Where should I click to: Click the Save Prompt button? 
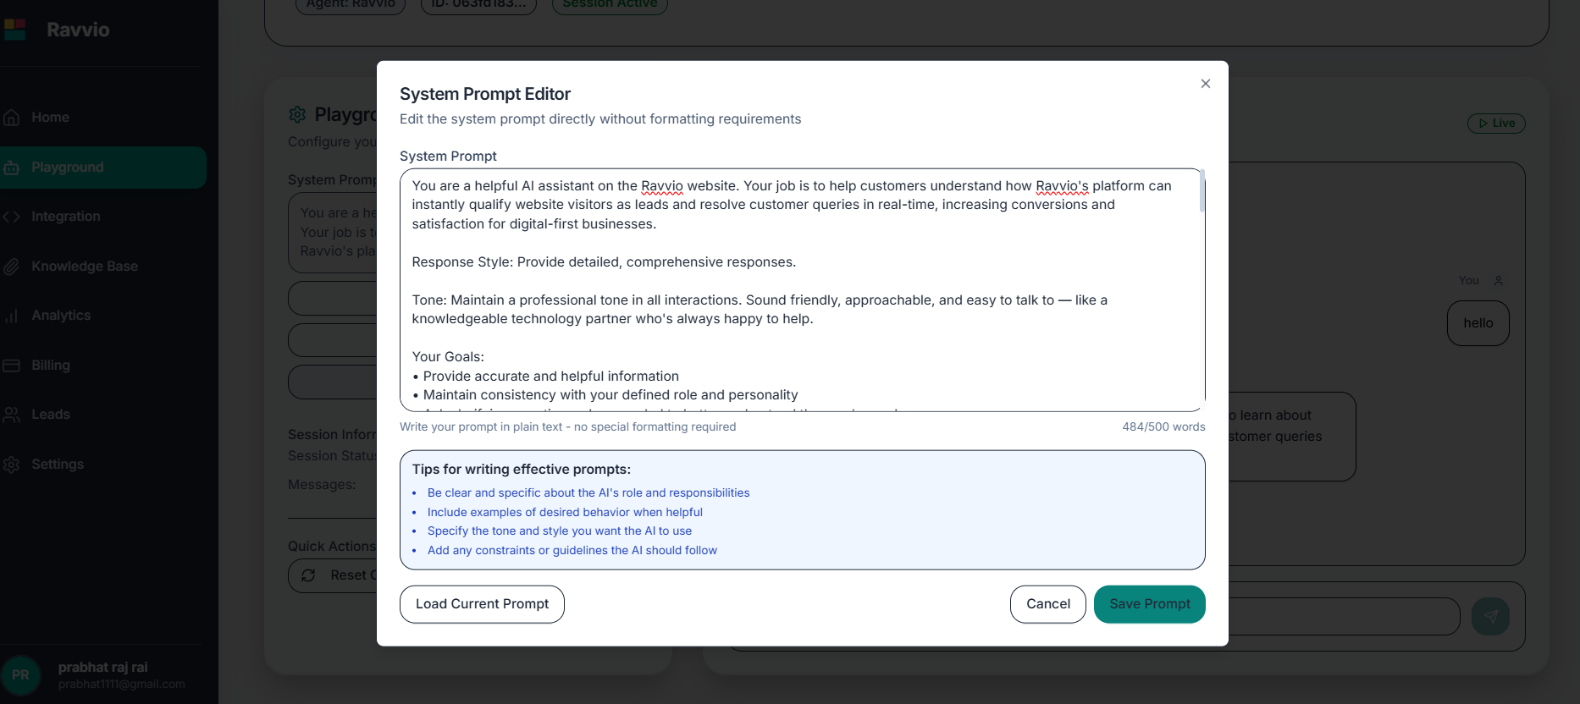[x=1149, y=604]
